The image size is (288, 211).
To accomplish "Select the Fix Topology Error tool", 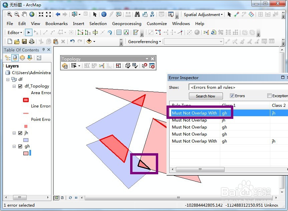I will 145,66.
